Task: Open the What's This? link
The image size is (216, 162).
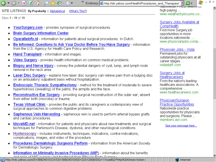Action: click(x=78, y=11)
